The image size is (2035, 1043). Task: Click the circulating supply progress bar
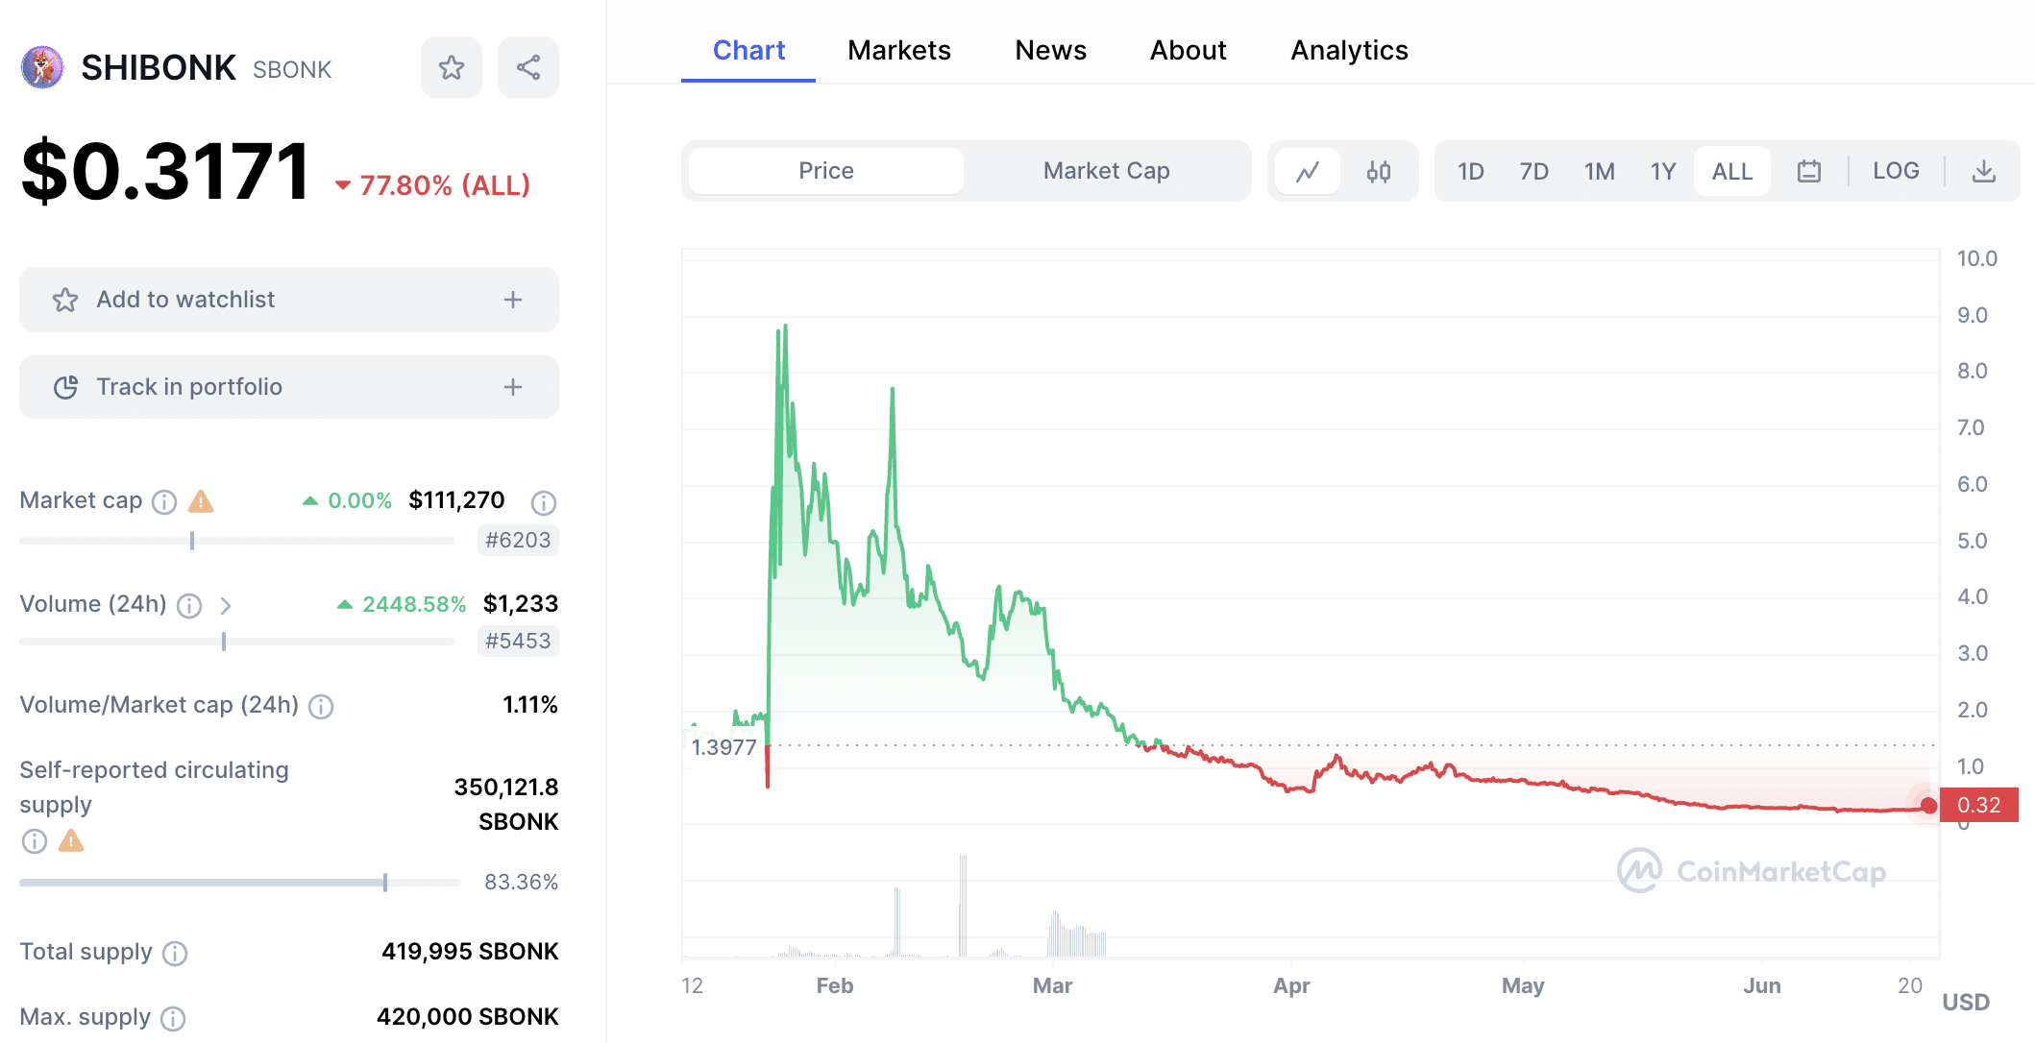(240, 883)
